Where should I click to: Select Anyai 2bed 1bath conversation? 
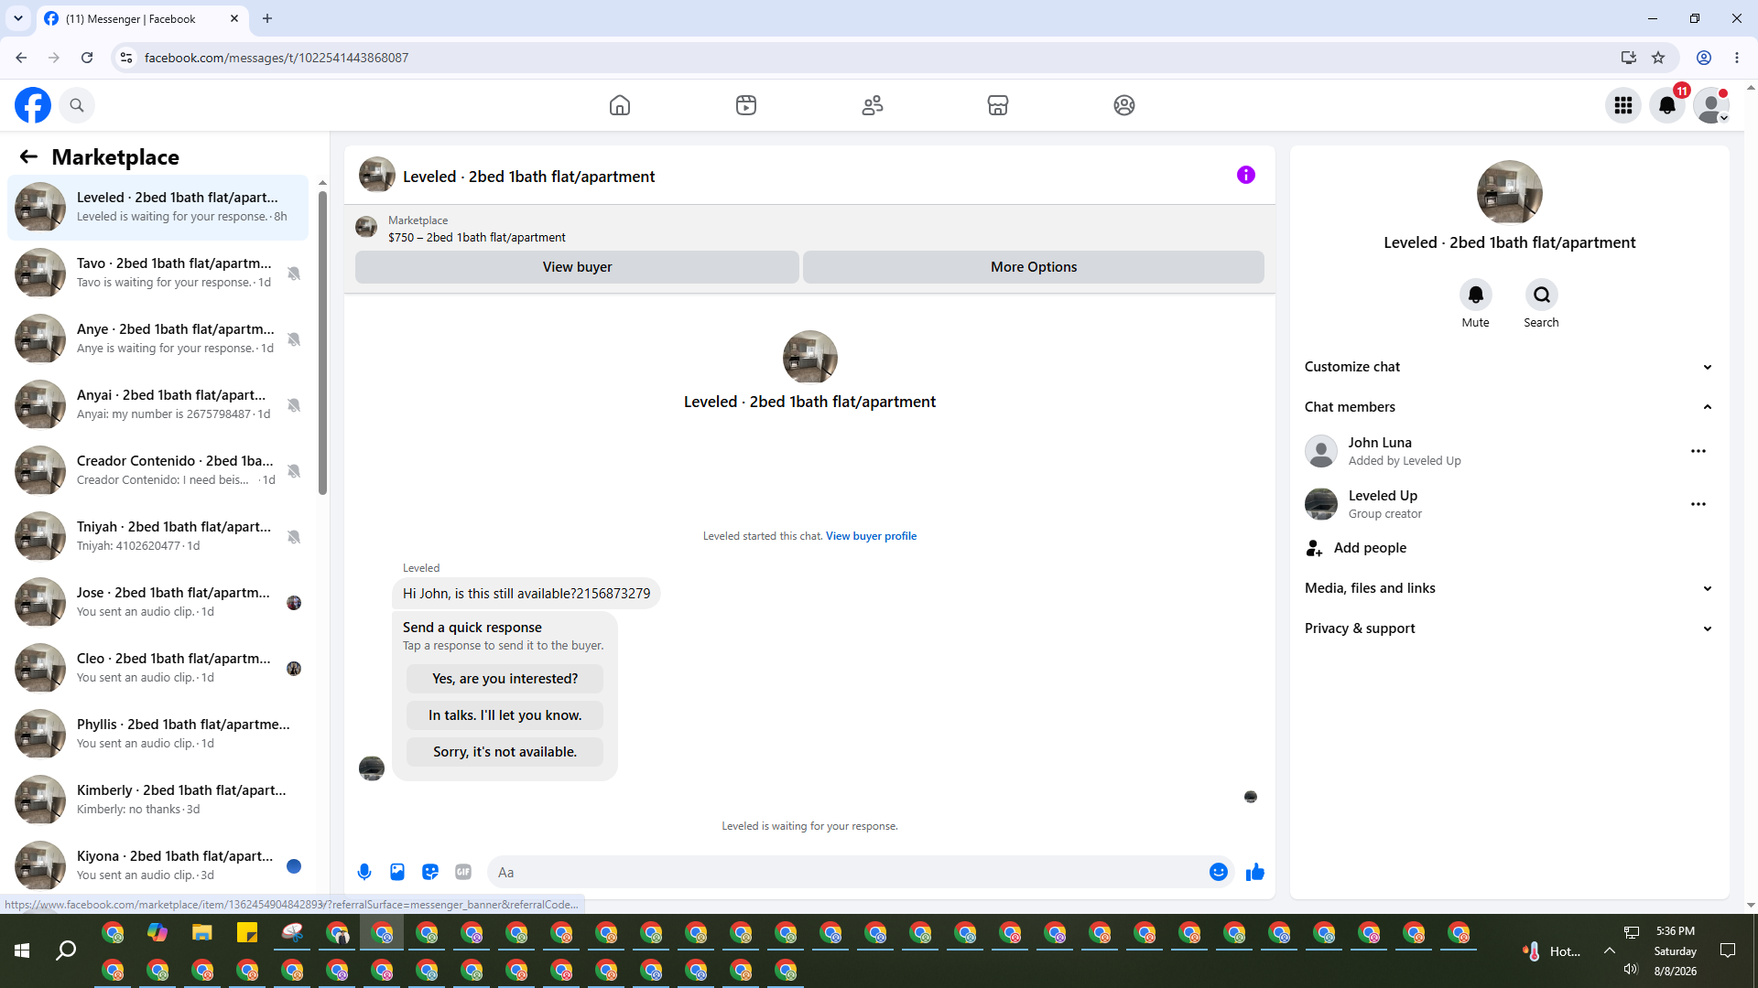(158, 404)
